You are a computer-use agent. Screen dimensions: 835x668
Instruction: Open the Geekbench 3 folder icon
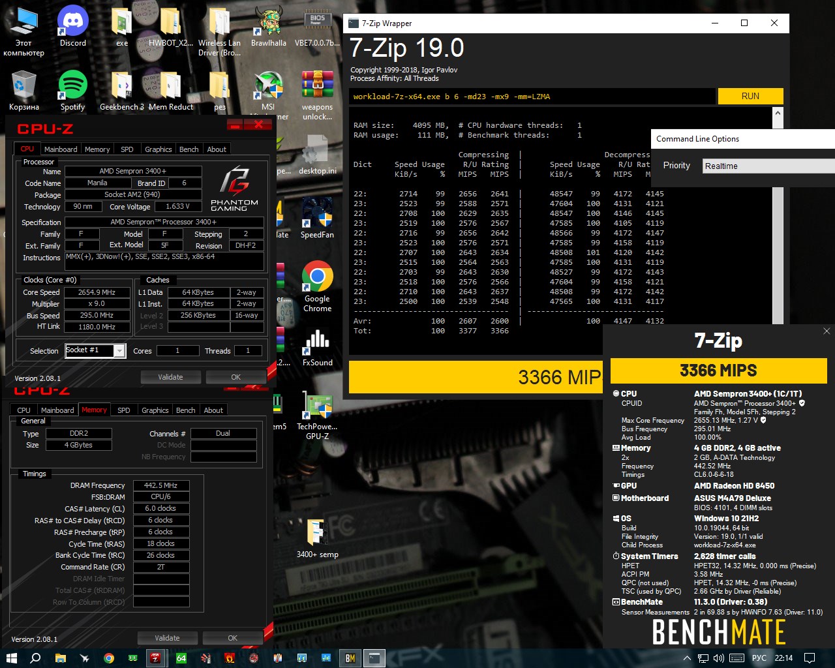point(122,91)
